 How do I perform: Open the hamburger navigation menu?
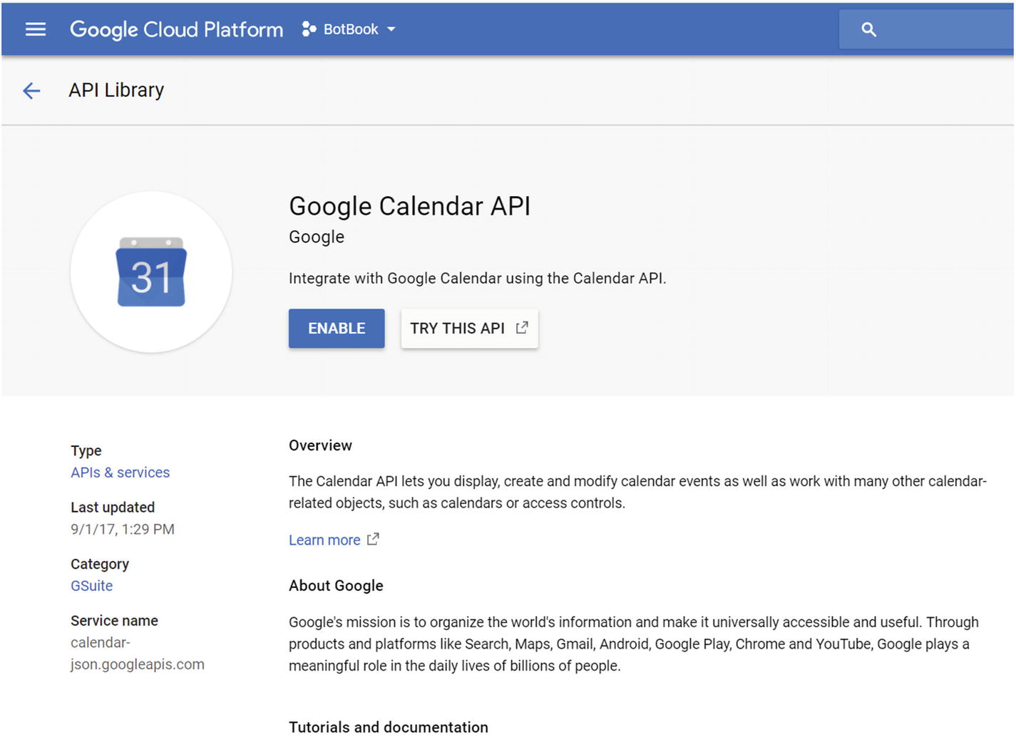pos(36,29)
